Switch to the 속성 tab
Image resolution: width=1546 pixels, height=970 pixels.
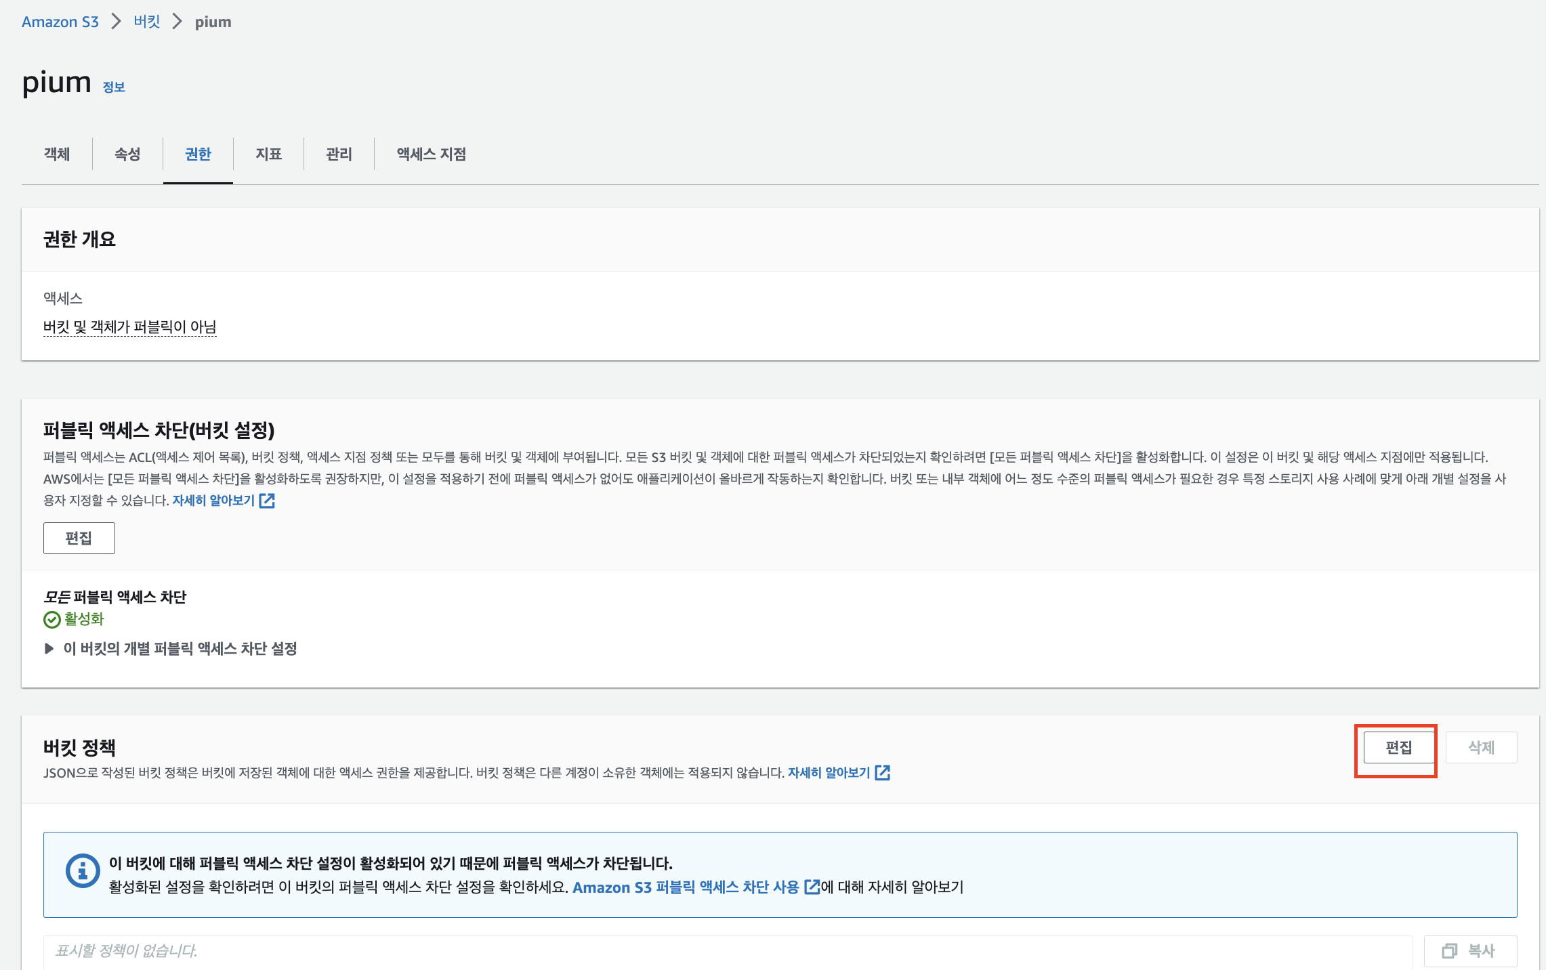click(x=127, y=154)
